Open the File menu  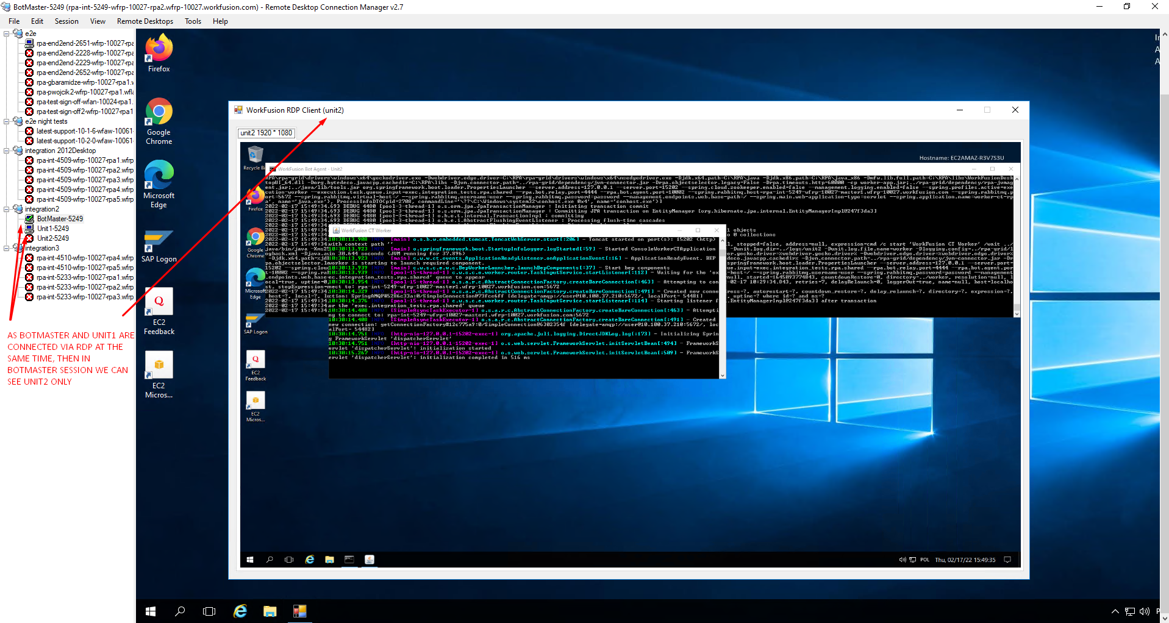[14, 21]
